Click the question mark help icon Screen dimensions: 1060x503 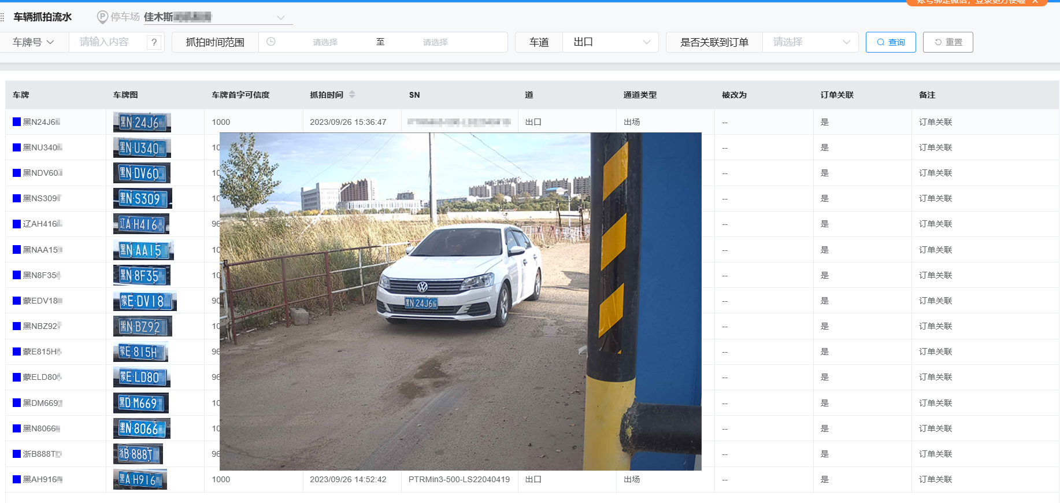154,42
